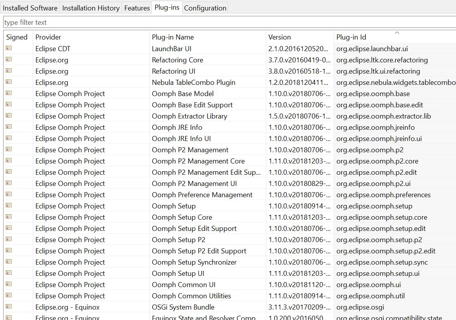Screen dimensions: 456x320
Task: Click signed icon for Oomph Preference Management
Action: click(x=9, y=194)
